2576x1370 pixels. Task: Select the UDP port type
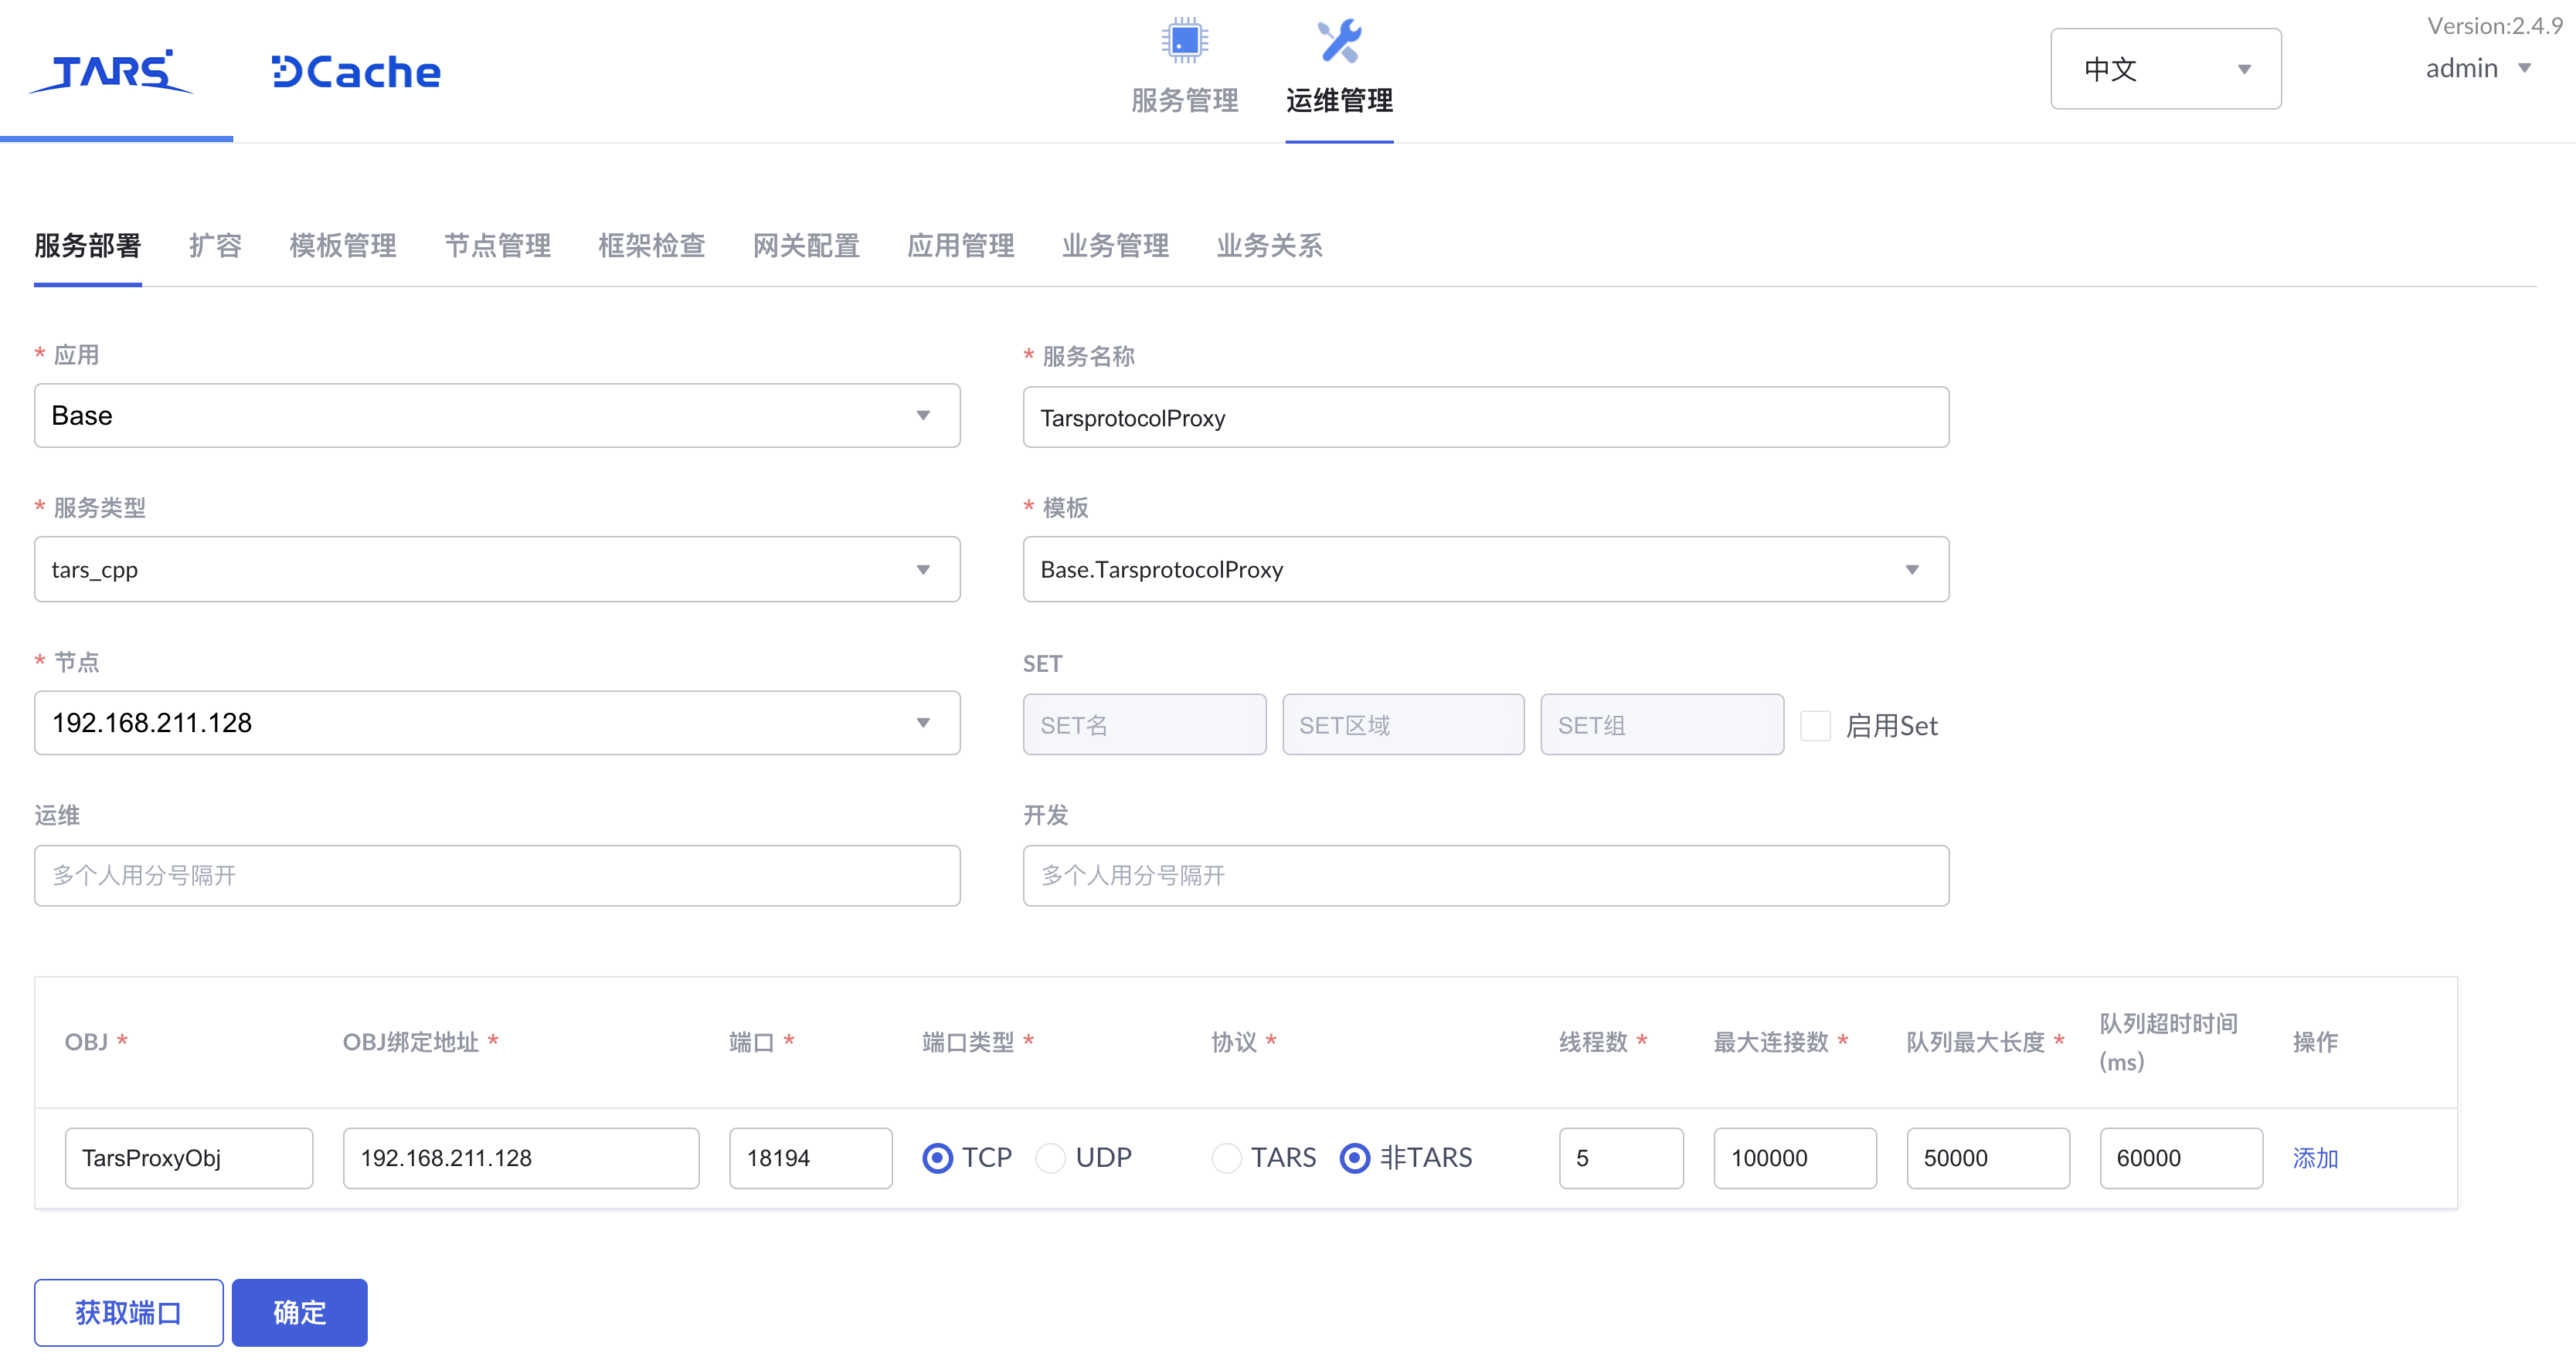pyautogui.click(x=1051, y=1158)
